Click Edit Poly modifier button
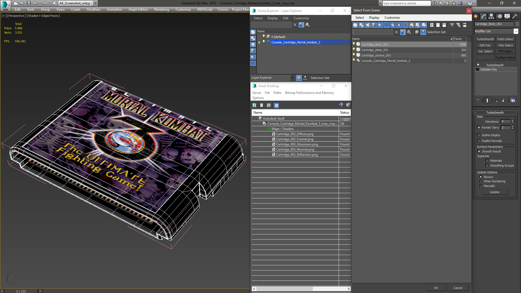Screen dimensions: 521x293 (x=485, y=45)
